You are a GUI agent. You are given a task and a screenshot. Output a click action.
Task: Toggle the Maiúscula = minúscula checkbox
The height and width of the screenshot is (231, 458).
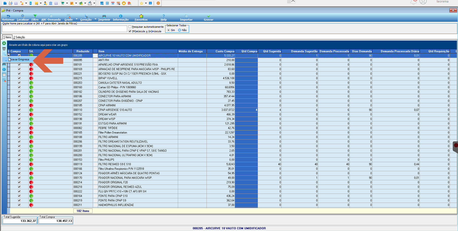[130, 31]
